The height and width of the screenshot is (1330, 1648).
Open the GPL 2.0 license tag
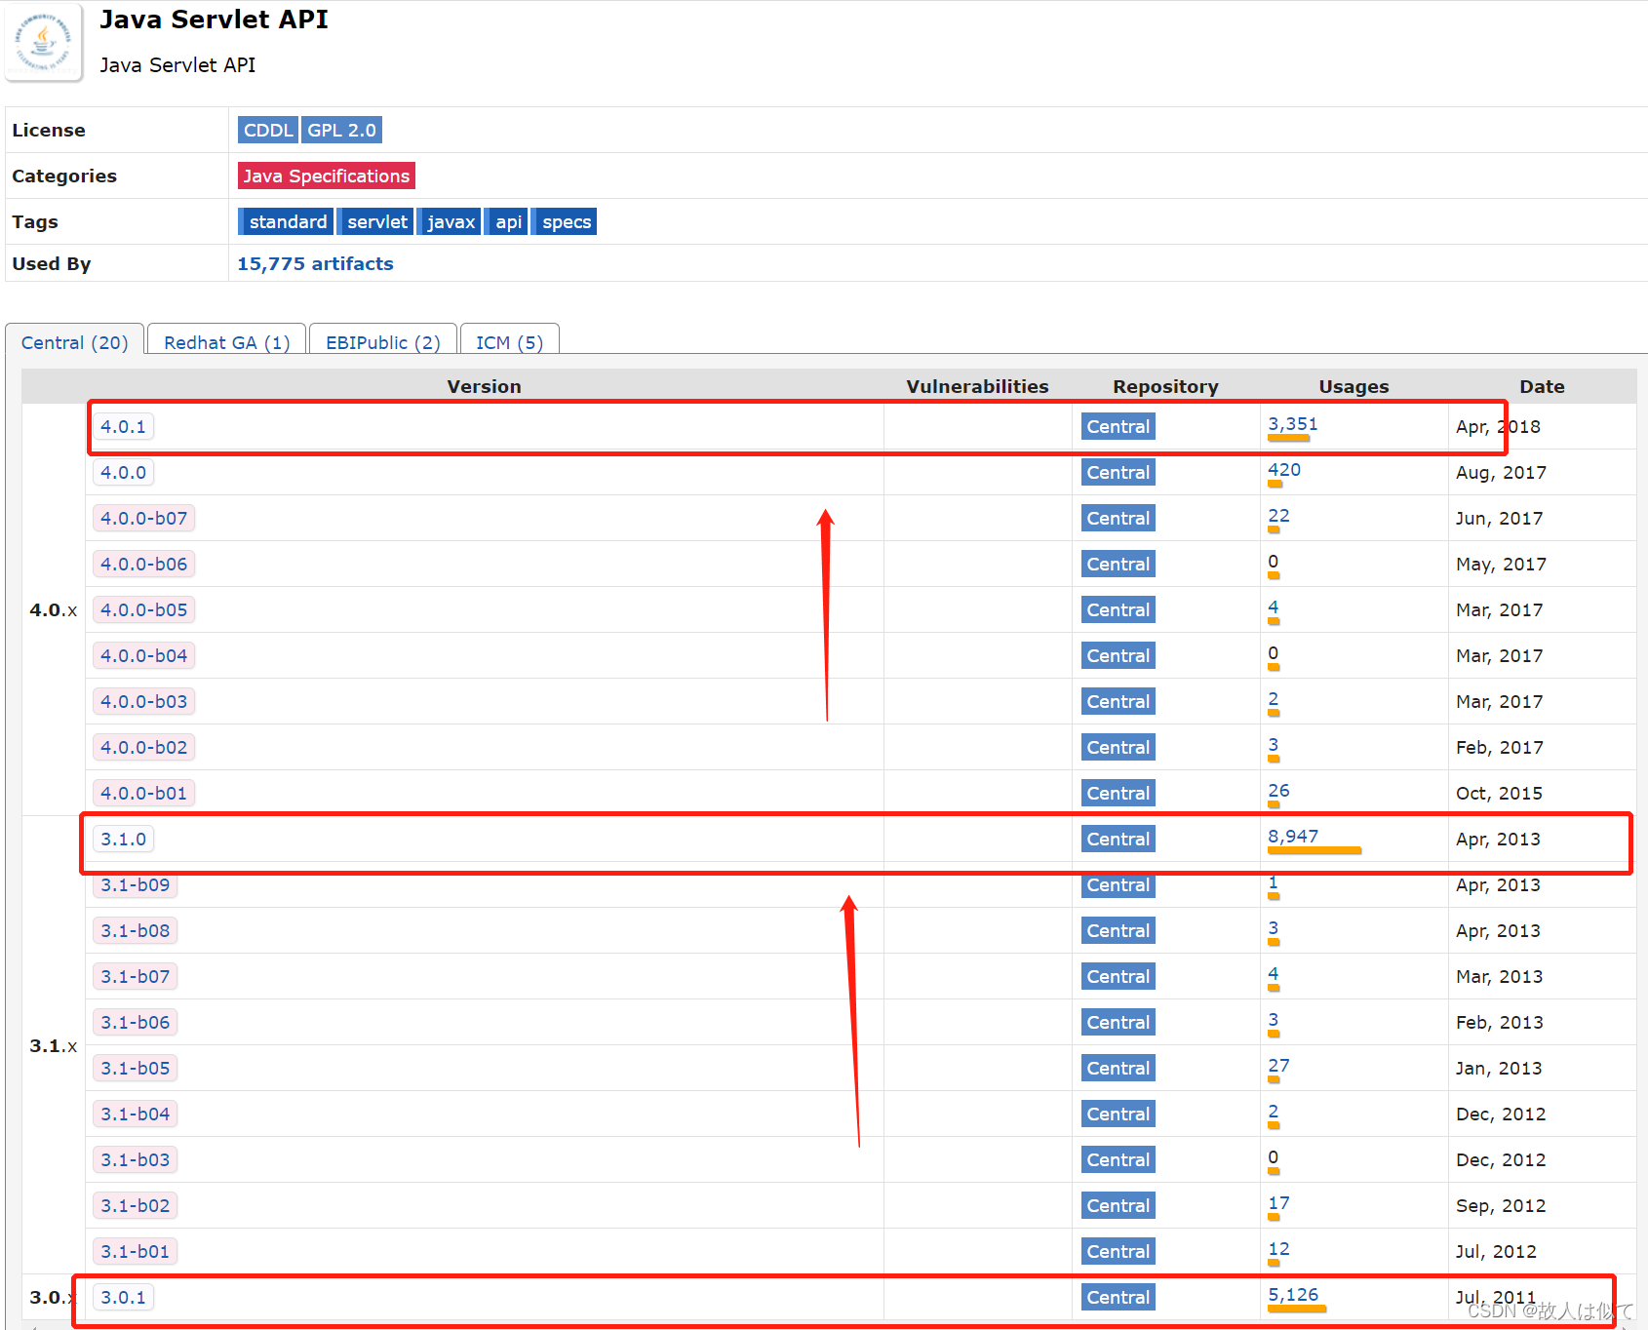click(341, 130)
